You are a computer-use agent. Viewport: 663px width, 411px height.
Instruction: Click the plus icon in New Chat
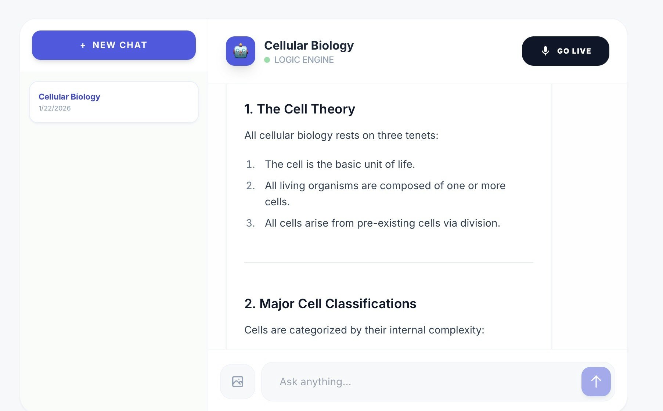click(83, 45)
